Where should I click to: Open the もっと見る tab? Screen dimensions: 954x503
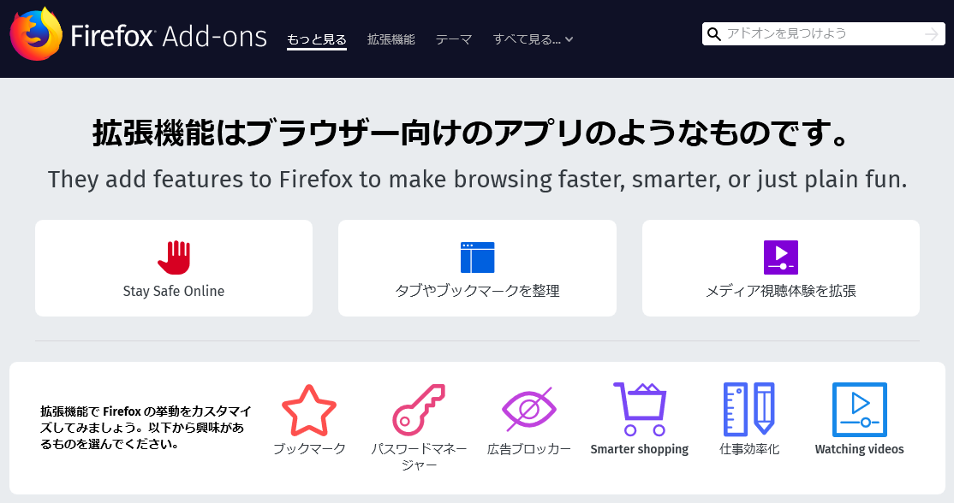pos(316,39)
